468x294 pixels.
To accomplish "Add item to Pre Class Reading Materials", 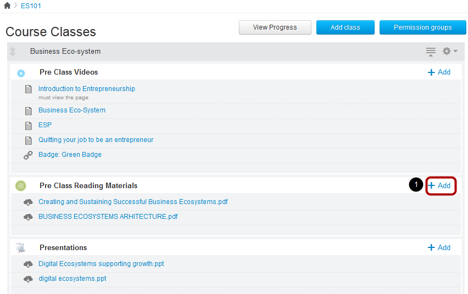I will (x=441, y=186).
